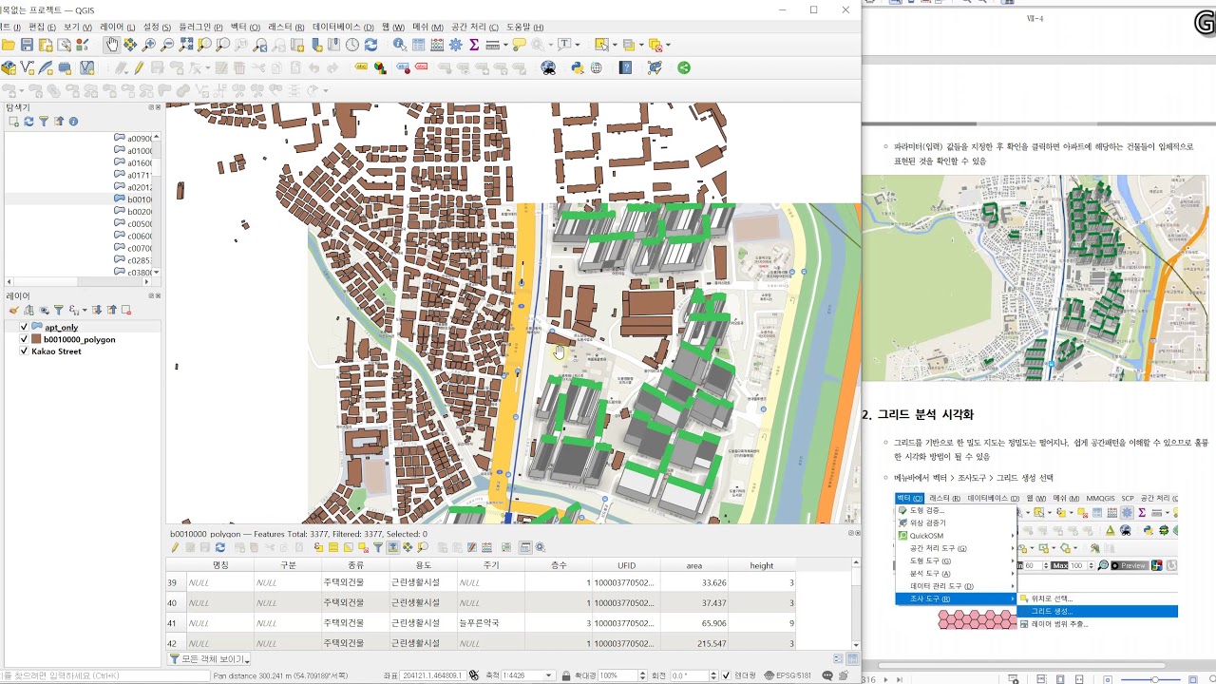Open the 데이터베이스 menu
Screen dimensions: 1216x684
tap(343, 28)
